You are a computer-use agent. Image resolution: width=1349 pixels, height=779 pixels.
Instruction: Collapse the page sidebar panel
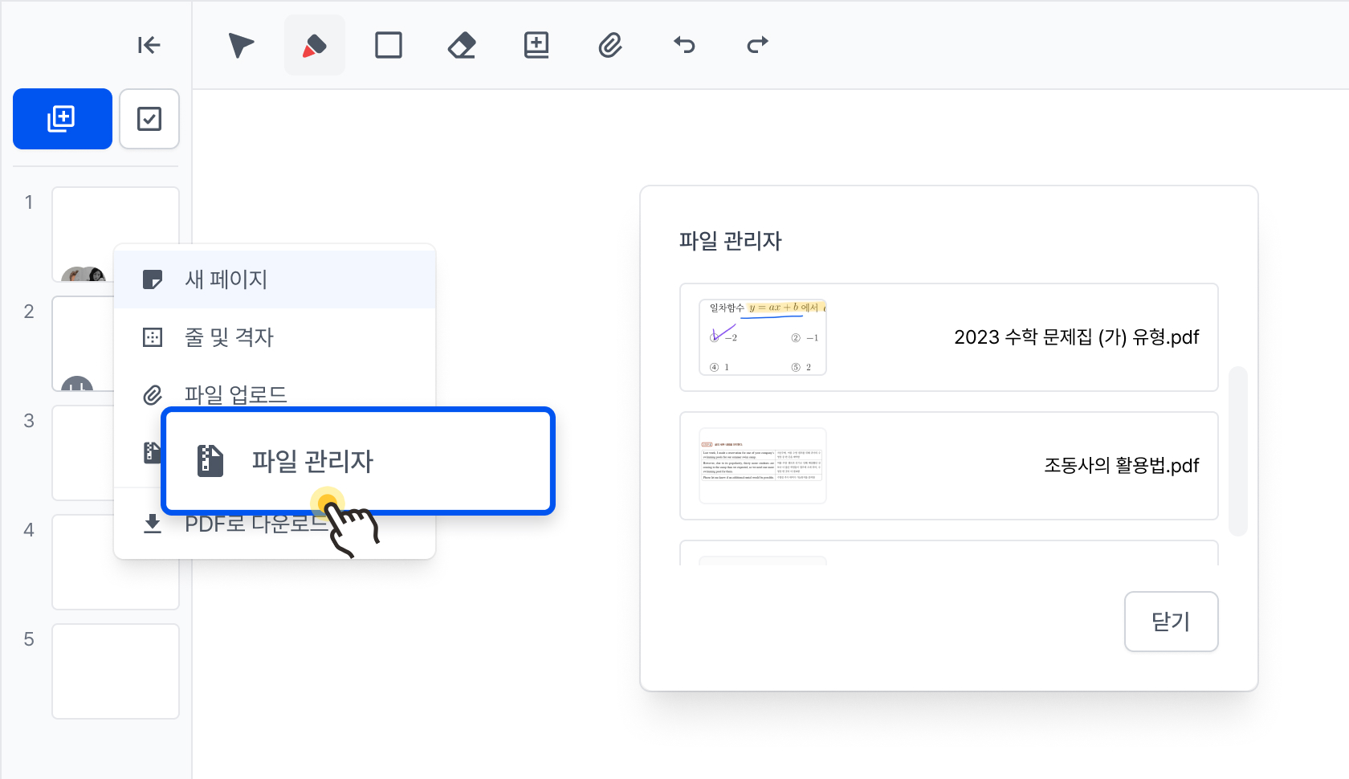pyautogui.click(x=149, y=45)
